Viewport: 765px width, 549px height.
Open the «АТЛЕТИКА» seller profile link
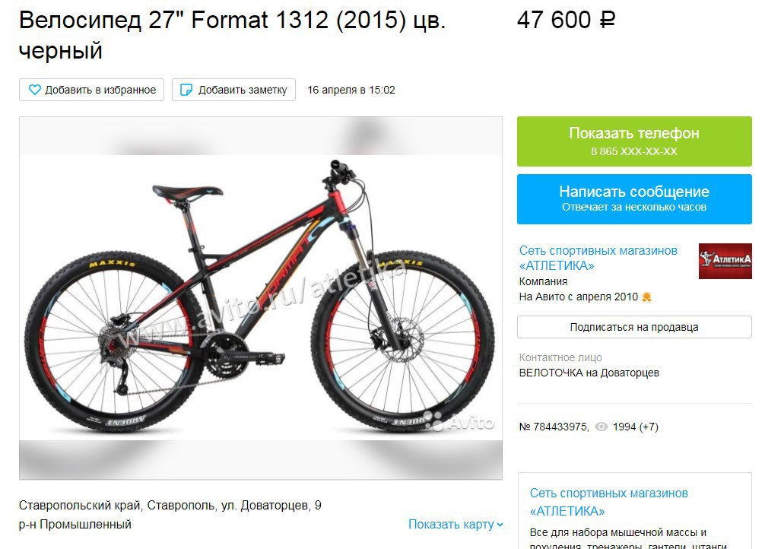coord(598,259)
